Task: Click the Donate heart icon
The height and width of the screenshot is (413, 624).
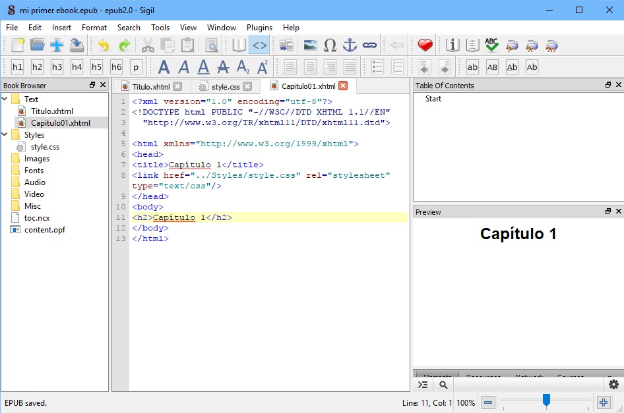Action: [x=425, y=45]
